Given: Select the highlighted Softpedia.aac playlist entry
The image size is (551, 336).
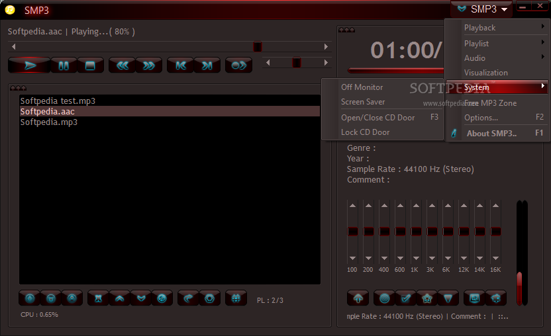Looking at the screenshot, I should point(170,111).
